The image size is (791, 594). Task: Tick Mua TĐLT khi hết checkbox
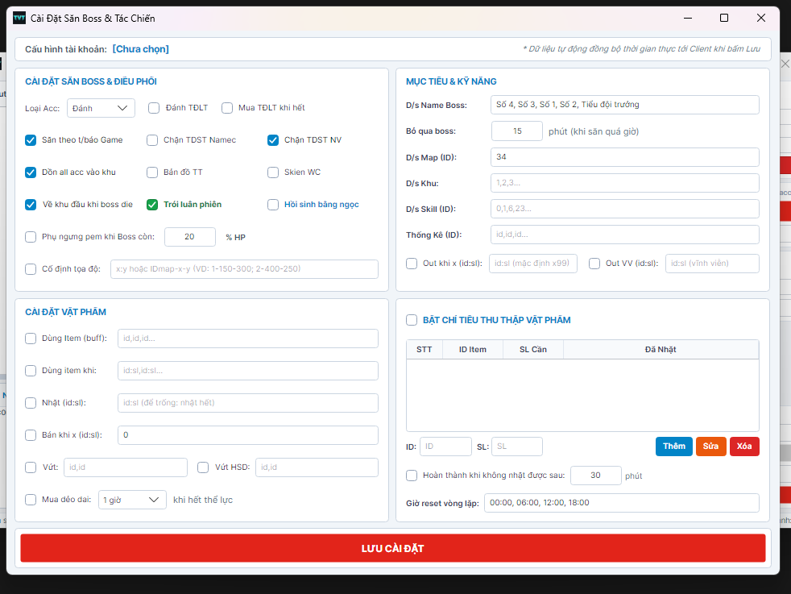coord(227,108)
